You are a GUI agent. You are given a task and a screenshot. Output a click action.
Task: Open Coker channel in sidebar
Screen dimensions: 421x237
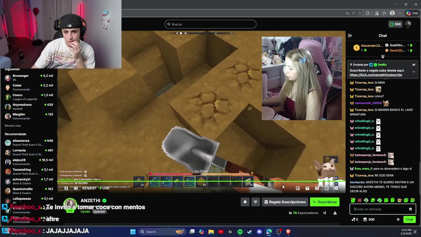tap(29, 87)
